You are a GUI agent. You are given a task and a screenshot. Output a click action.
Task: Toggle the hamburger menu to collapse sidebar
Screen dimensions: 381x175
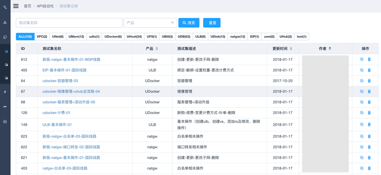click(16, 6)
